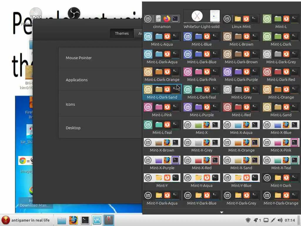Select Mint-L-Dark-Aqua theme
This screenshot has height=226, width=301.
(x=162, y=54)
